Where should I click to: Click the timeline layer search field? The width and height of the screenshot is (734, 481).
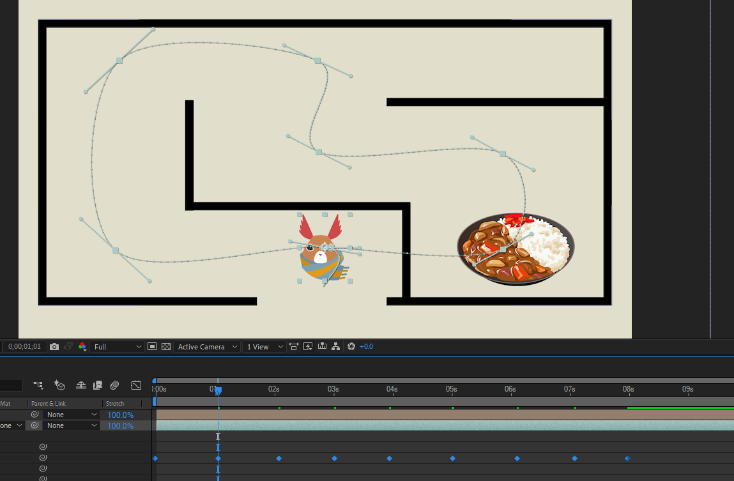[11, 385]
